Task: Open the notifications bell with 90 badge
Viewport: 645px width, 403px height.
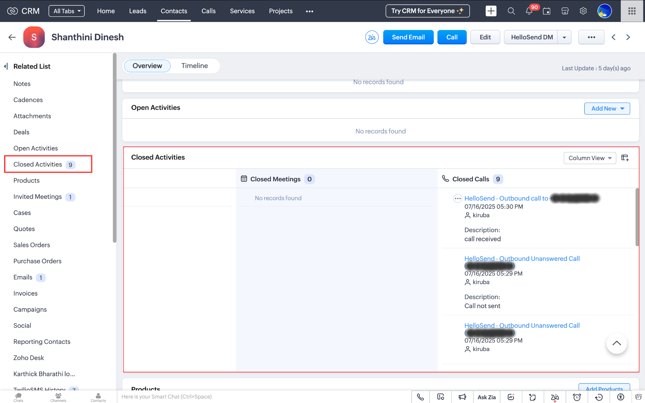Action: pos(529,11)
